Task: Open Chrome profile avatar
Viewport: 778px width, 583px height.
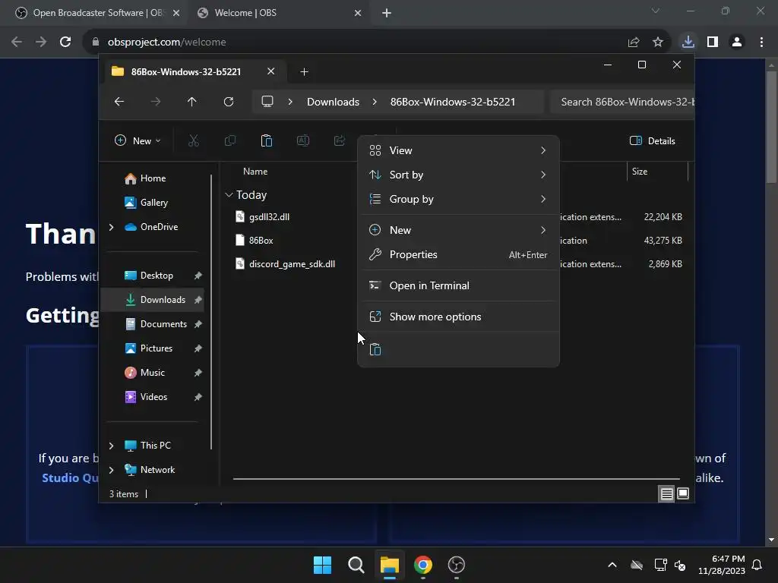Action: click(737, 43)
